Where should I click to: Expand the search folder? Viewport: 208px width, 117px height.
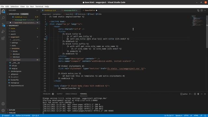click(x=23, y=34)
